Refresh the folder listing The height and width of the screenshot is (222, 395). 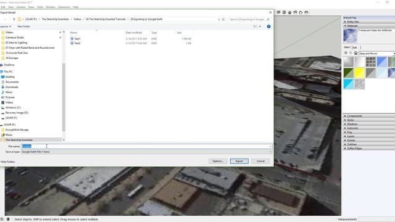pos(223,19)
